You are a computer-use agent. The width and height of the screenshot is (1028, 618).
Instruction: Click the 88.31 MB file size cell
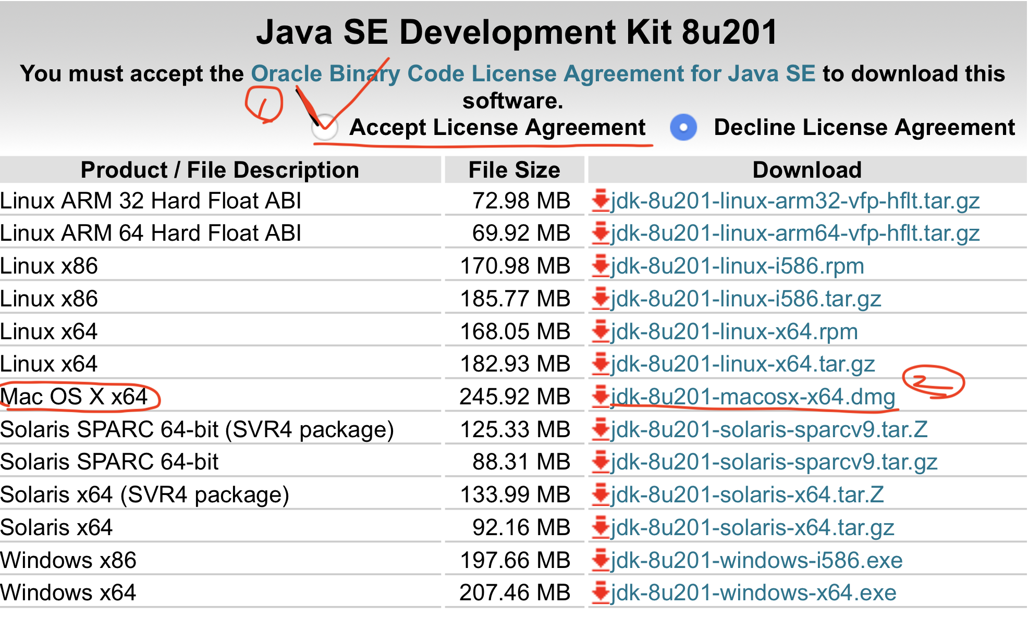pos(521,462)
